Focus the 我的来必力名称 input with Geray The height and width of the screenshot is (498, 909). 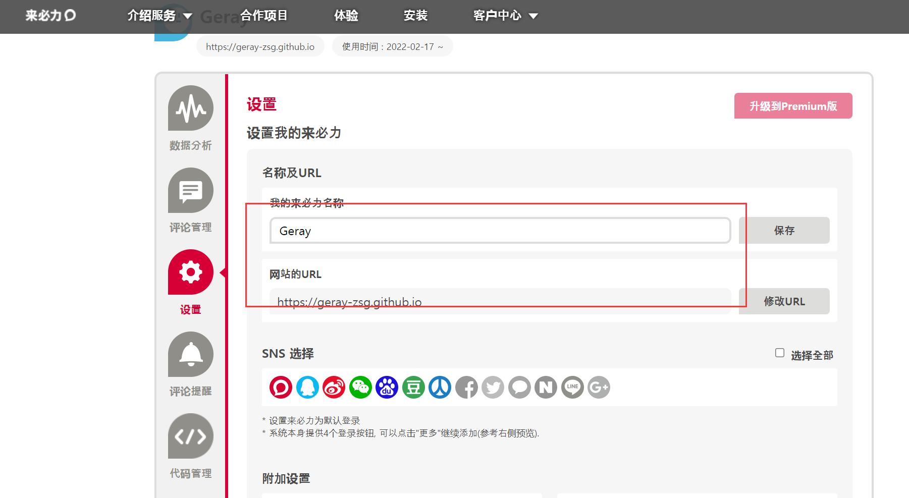(x=500, y=231)
